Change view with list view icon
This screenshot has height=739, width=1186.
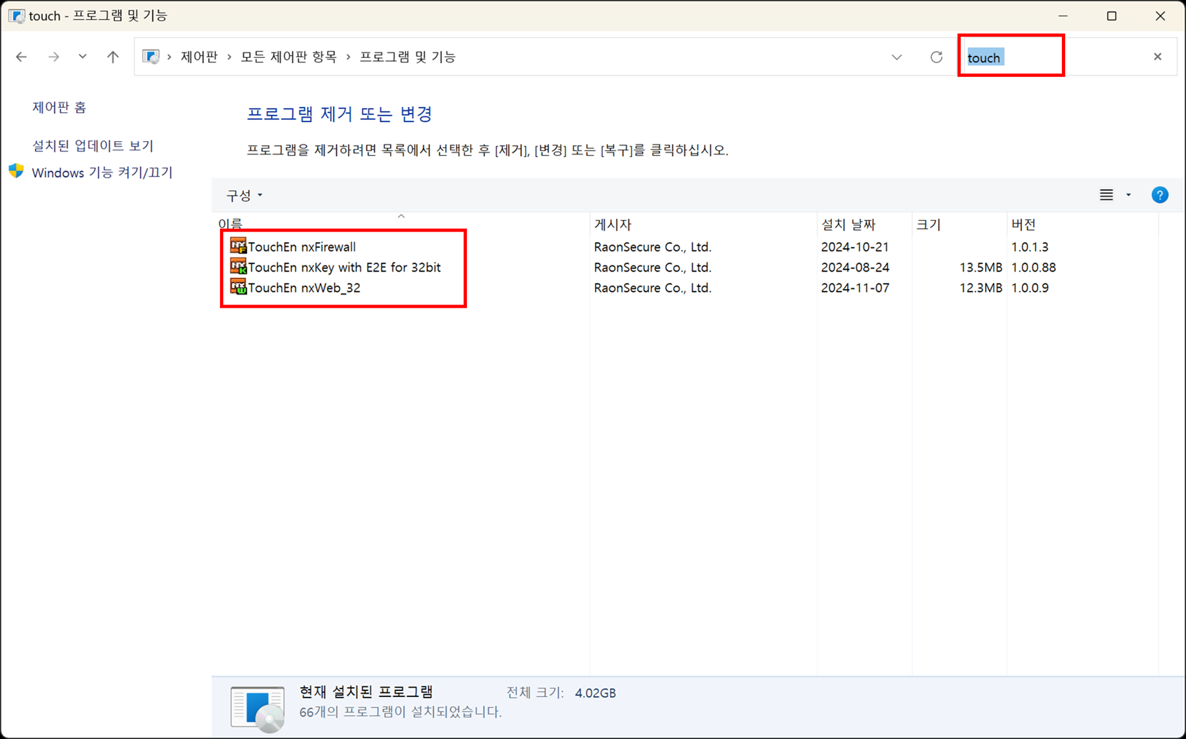[1107, 195]
